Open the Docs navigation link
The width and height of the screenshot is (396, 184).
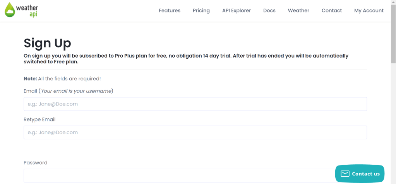click(x=269, y=10)
